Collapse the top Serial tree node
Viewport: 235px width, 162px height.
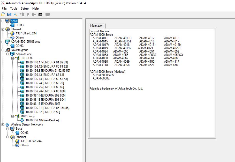coord(3,21)
